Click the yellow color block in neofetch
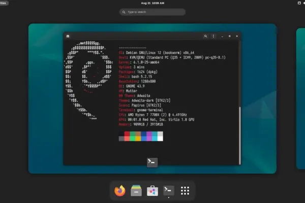Screen dimensions: 305x203 pyautogui.click(x=138, y=139)
